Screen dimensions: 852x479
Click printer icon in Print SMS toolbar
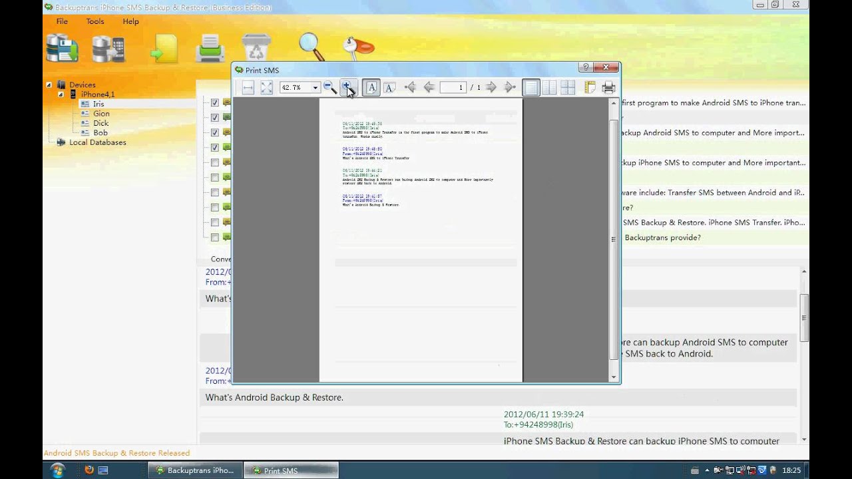[x=608, y=88]
